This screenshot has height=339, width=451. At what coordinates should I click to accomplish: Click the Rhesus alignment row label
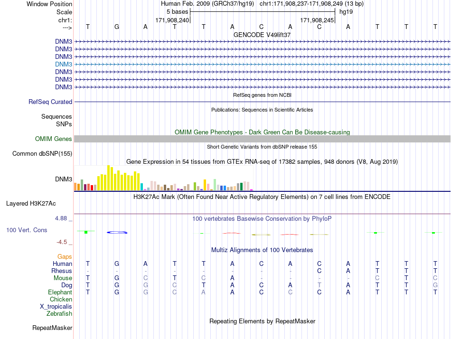[62, 271]
